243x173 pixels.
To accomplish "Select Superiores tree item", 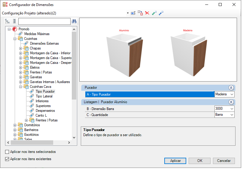I will tap(43, 106).
